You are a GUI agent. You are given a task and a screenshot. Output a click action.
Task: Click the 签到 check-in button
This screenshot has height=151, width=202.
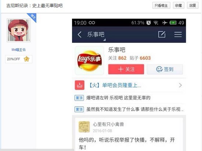(x=165, y=69)
